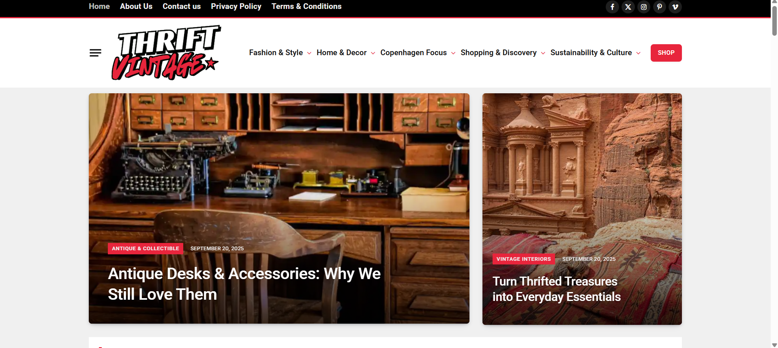Click the Vintage Interiors category tag
778x348 pixels.
click(x=523, y=259)
